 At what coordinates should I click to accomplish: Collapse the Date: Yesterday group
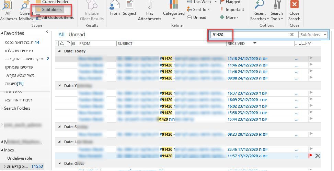pos(59,86)
